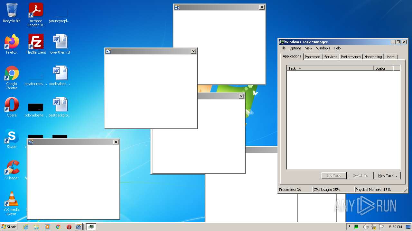Sort by the Status column header
412x231 pixels.
point(383,68)
